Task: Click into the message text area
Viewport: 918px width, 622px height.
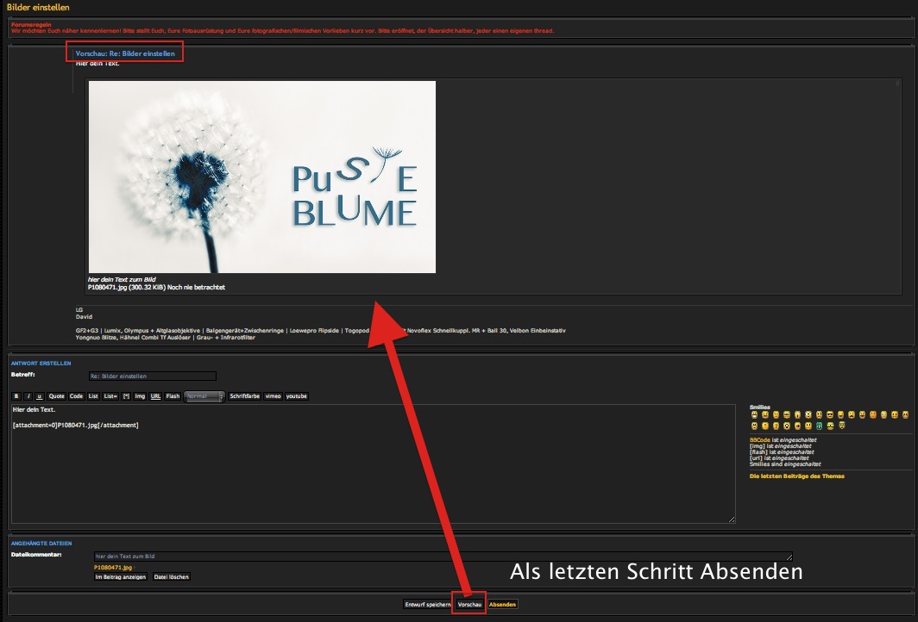Action: (x=373, y=463)
